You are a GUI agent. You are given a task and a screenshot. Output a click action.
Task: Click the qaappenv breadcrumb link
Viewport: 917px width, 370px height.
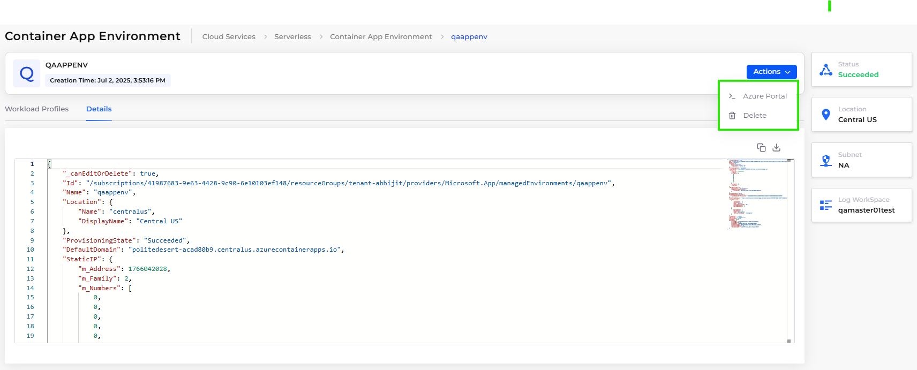[469, 37]
